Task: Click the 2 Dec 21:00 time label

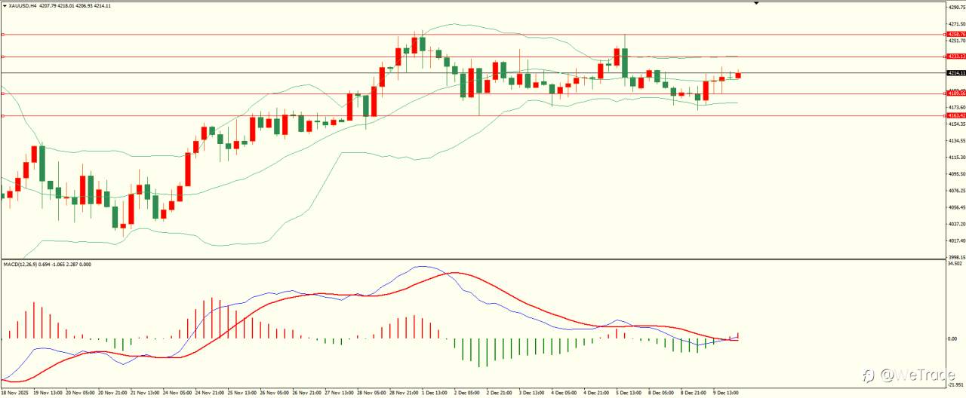Action: (500, 393)
